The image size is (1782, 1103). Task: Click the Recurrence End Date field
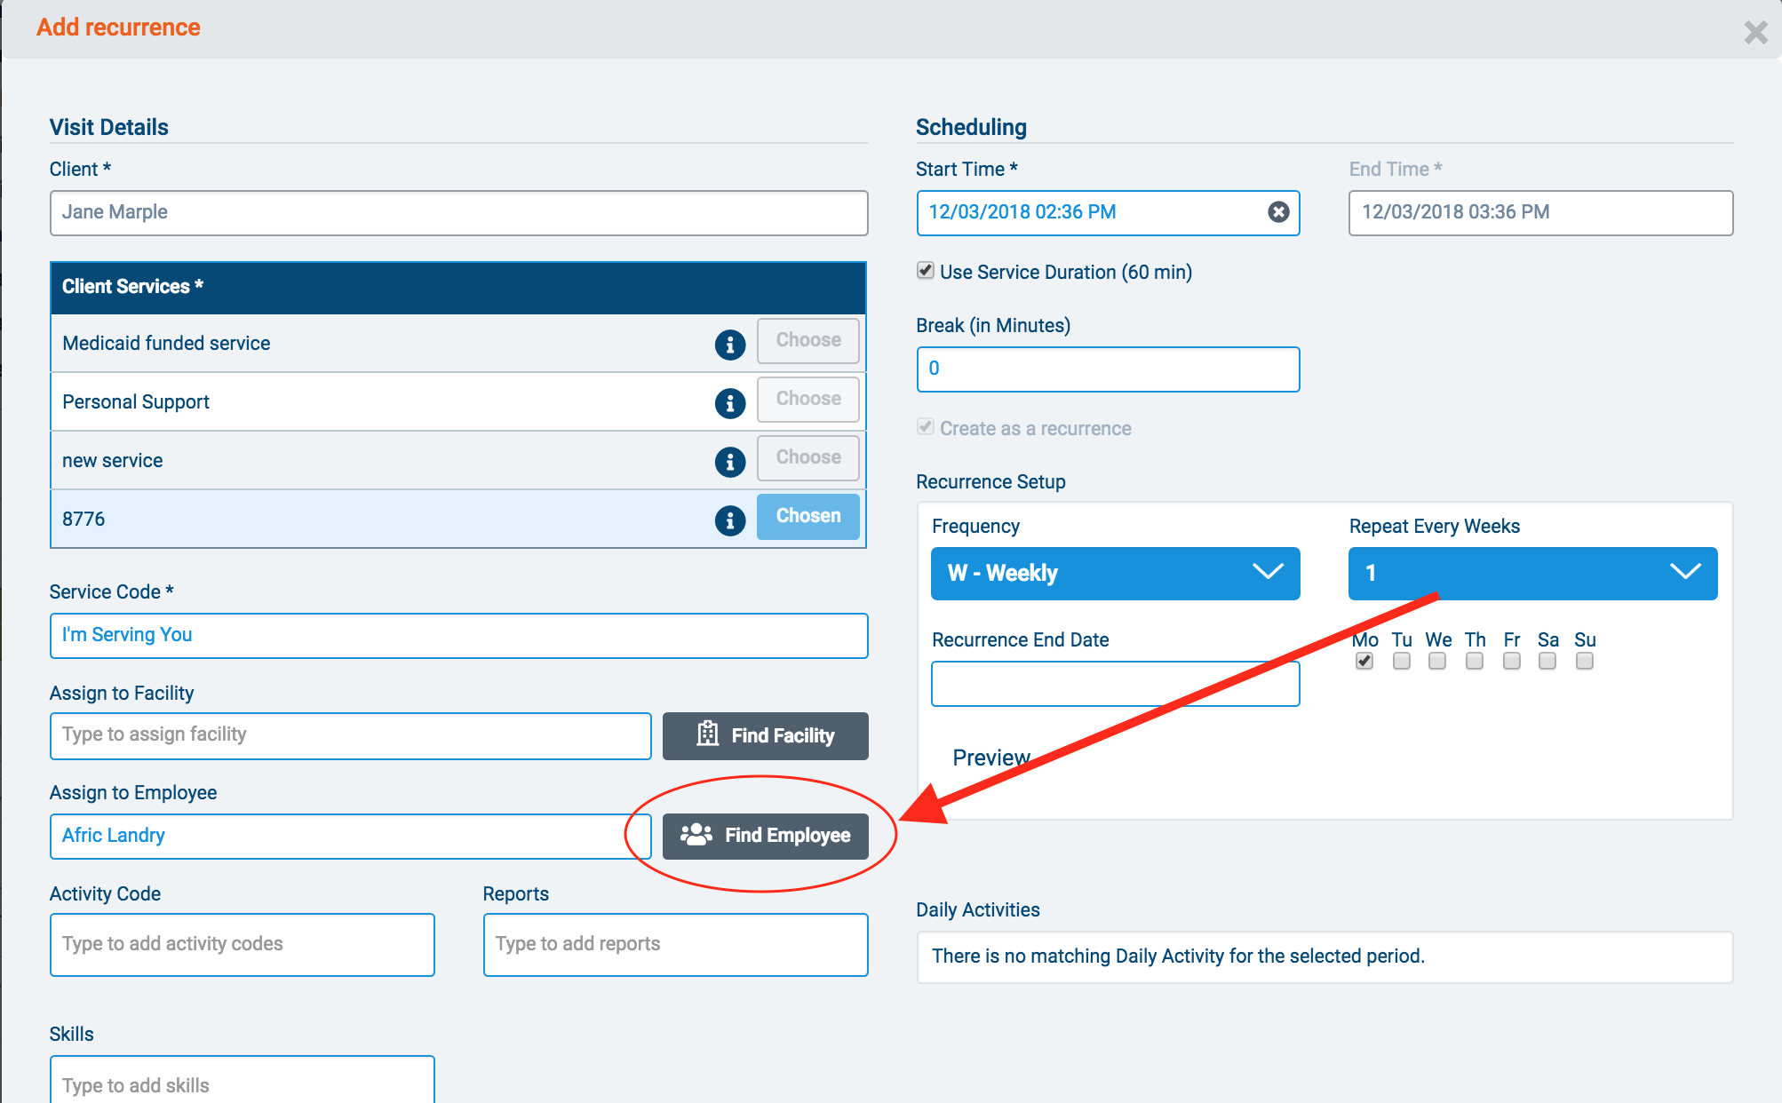click(x=1115, y=683)
